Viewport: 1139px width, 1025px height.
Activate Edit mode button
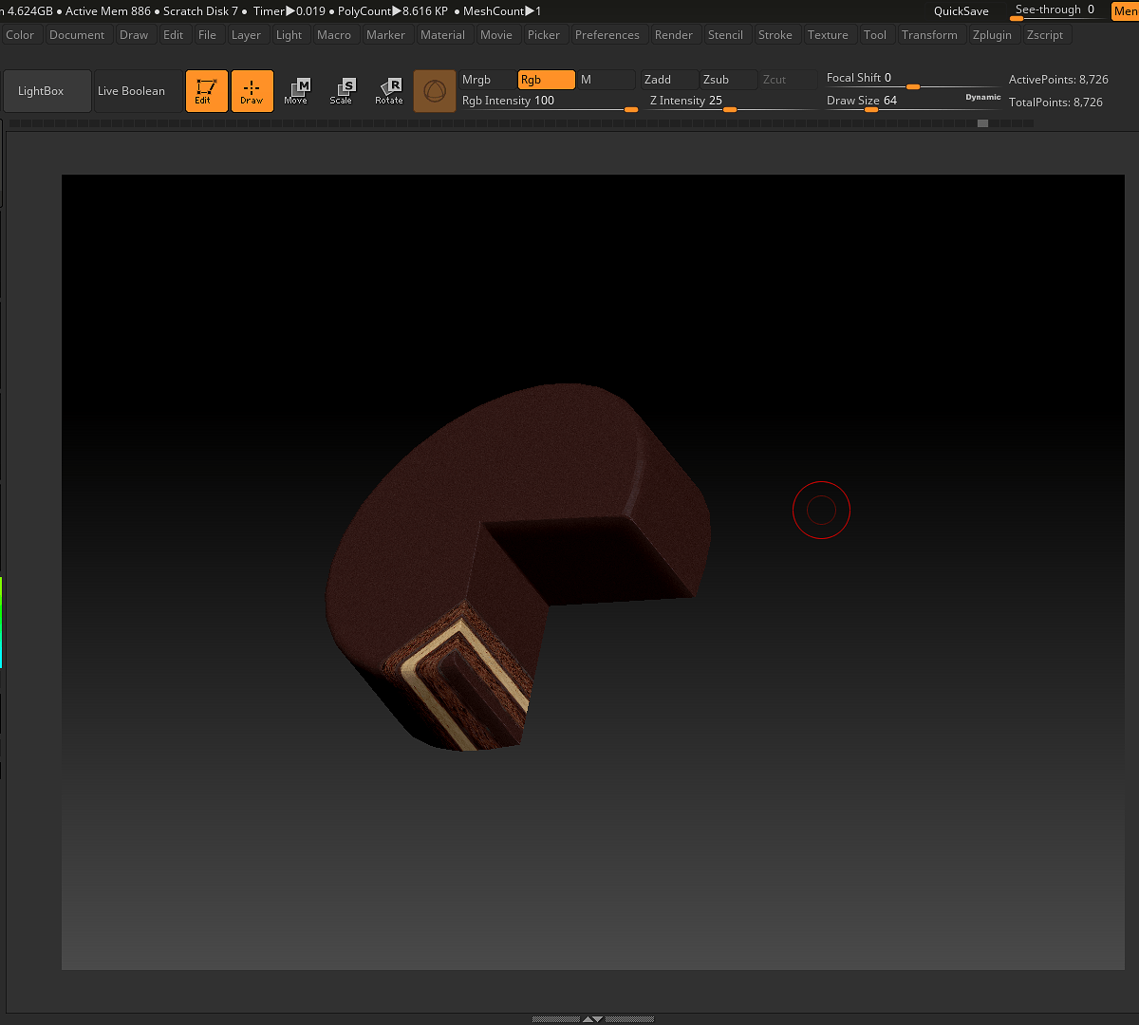coord(207,91)
